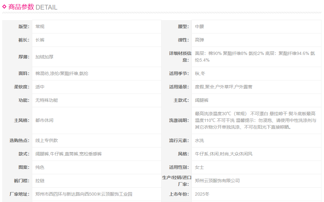Select the 选购热点 value 线上专供款
This screenshot has width=324, height=202.
[x=47, y=140]
